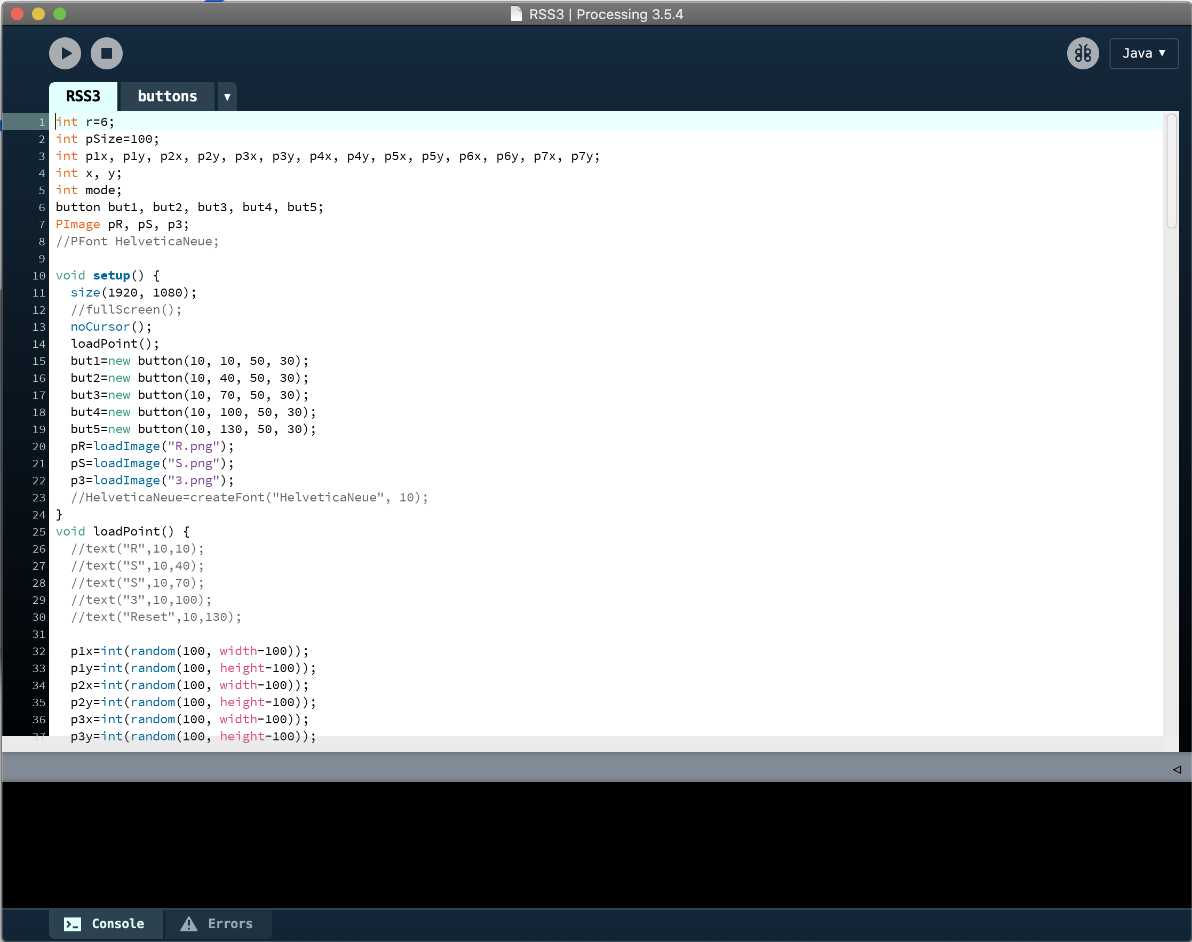Image resolution: width=1192 pixels, height=942 pixels.
Task: Click 'pR=loadImage("R.png");' line
Action: click(152, 446)
